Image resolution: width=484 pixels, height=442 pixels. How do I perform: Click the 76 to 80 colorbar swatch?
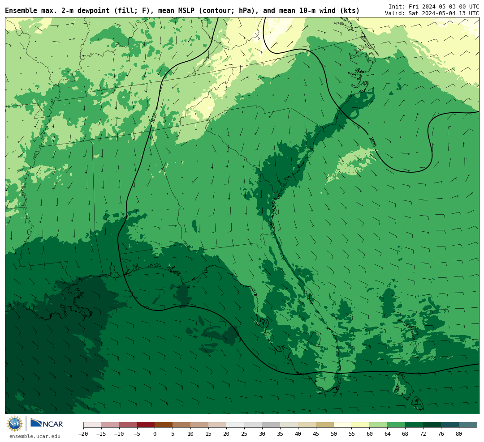450,425
